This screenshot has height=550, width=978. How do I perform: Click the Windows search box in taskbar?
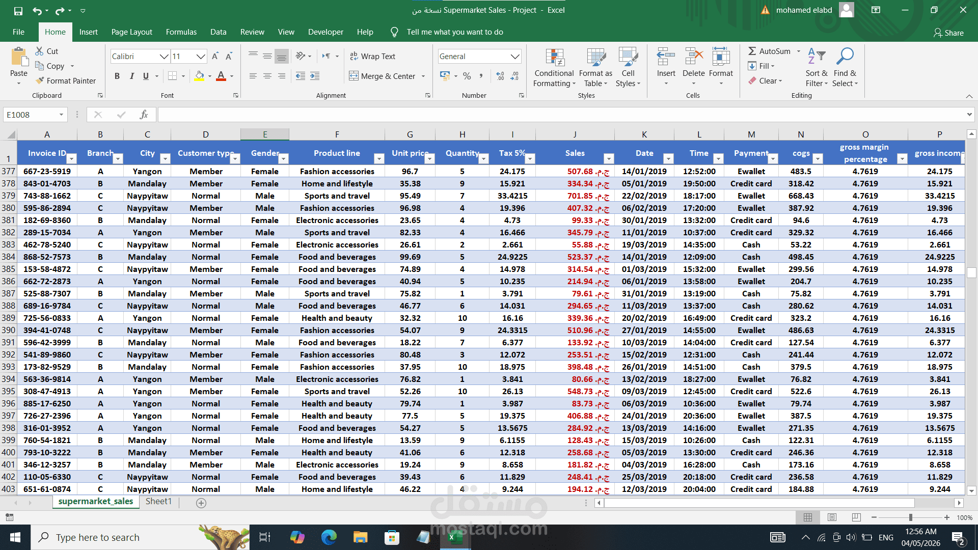pyautogui.click(x=140, y=537)
